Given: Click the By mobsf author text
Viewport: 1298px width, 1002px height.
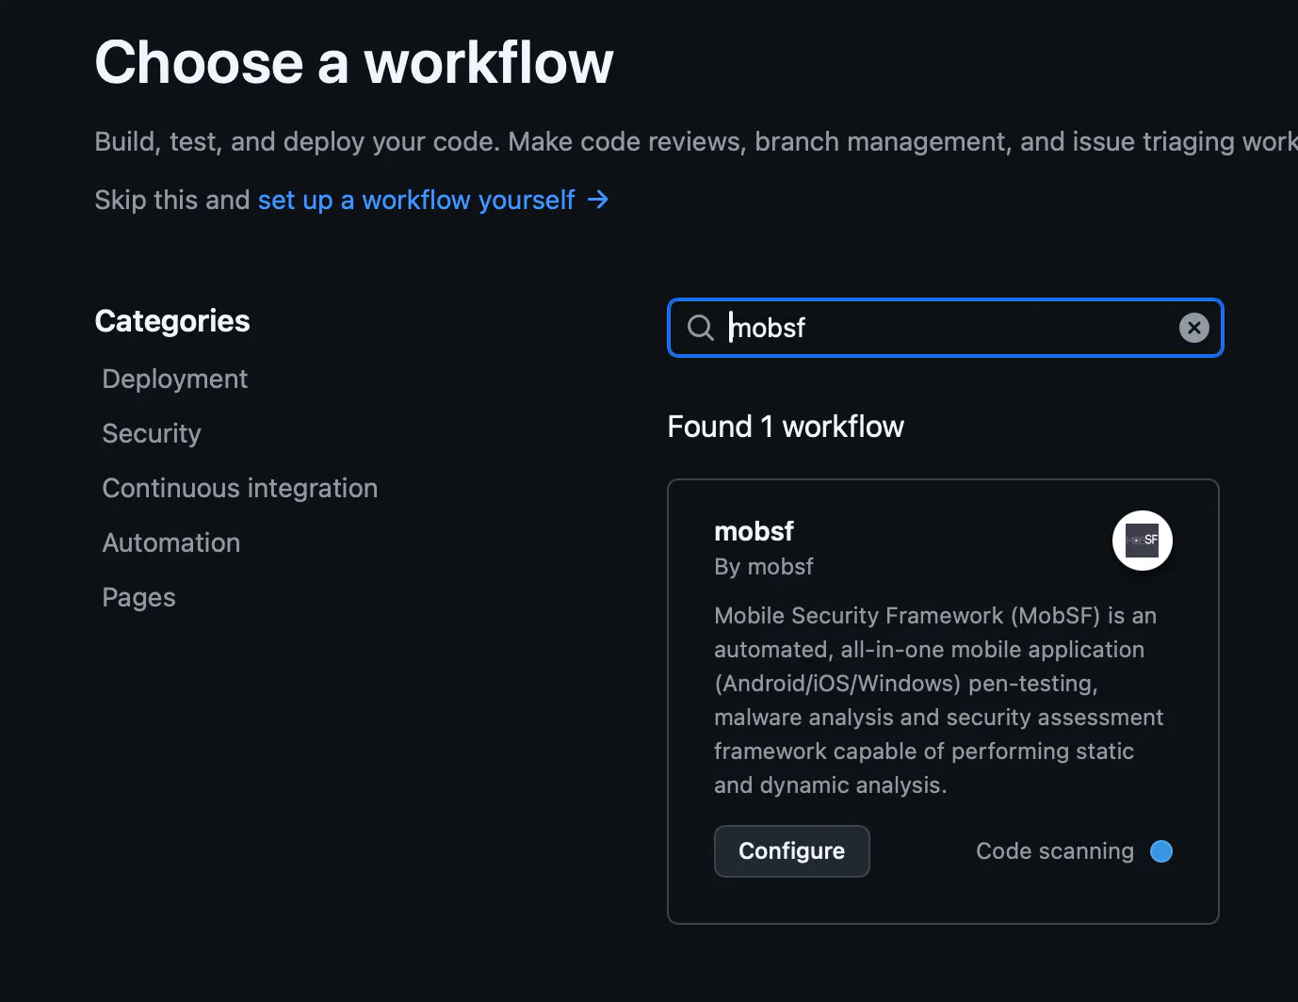Looking at the screenshot, I should pyautogui.click(x=763, y=567).
